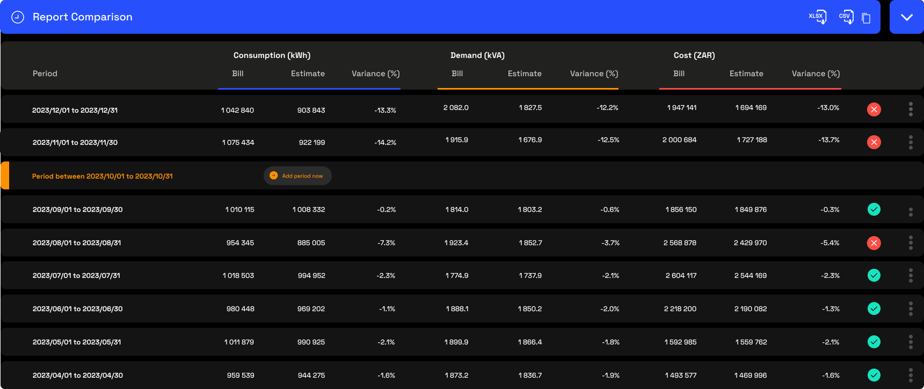Click the Consumption (kWh) group header
The width and height of the screenshot is (924, 389).
coord(272,55)
